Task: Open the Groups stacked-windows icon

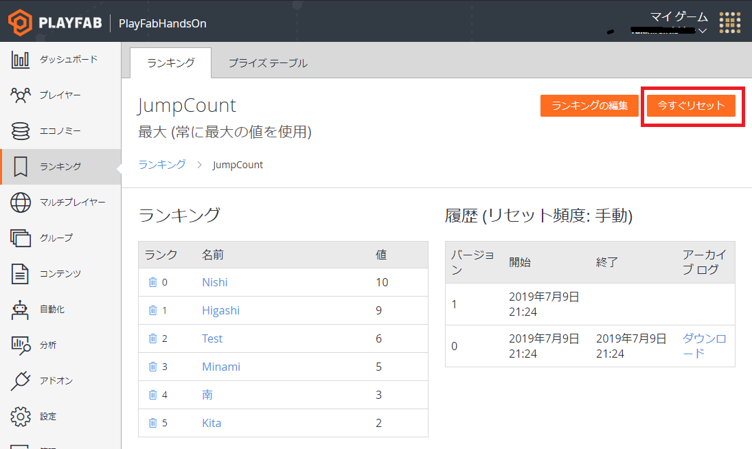Action: pyautogui.click(x=21, y=238)
